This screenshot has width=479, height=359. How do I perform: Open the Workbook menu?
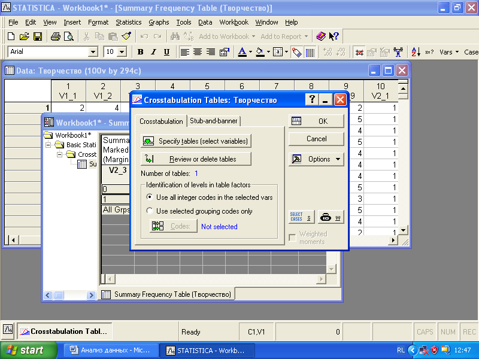point(234,22)
